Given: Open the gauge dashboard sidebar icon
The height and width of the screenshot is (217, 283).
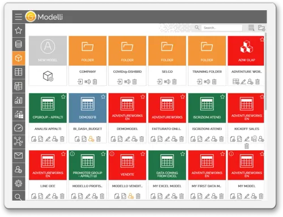Looking at the screenshot, I should tap(19, 128).
